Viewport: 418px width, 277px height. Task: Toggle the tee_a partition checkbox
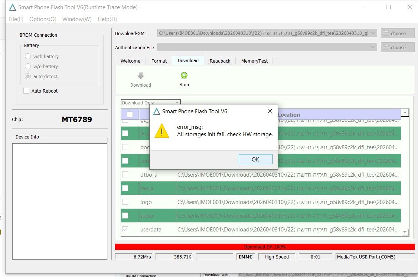[125, 188]
